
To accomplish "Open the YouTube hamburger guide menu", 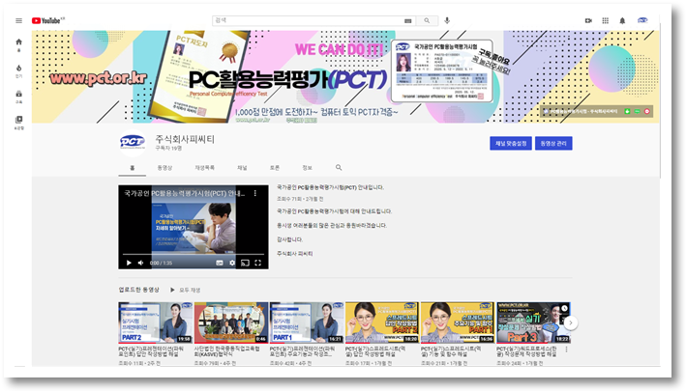I will point(18,20).
